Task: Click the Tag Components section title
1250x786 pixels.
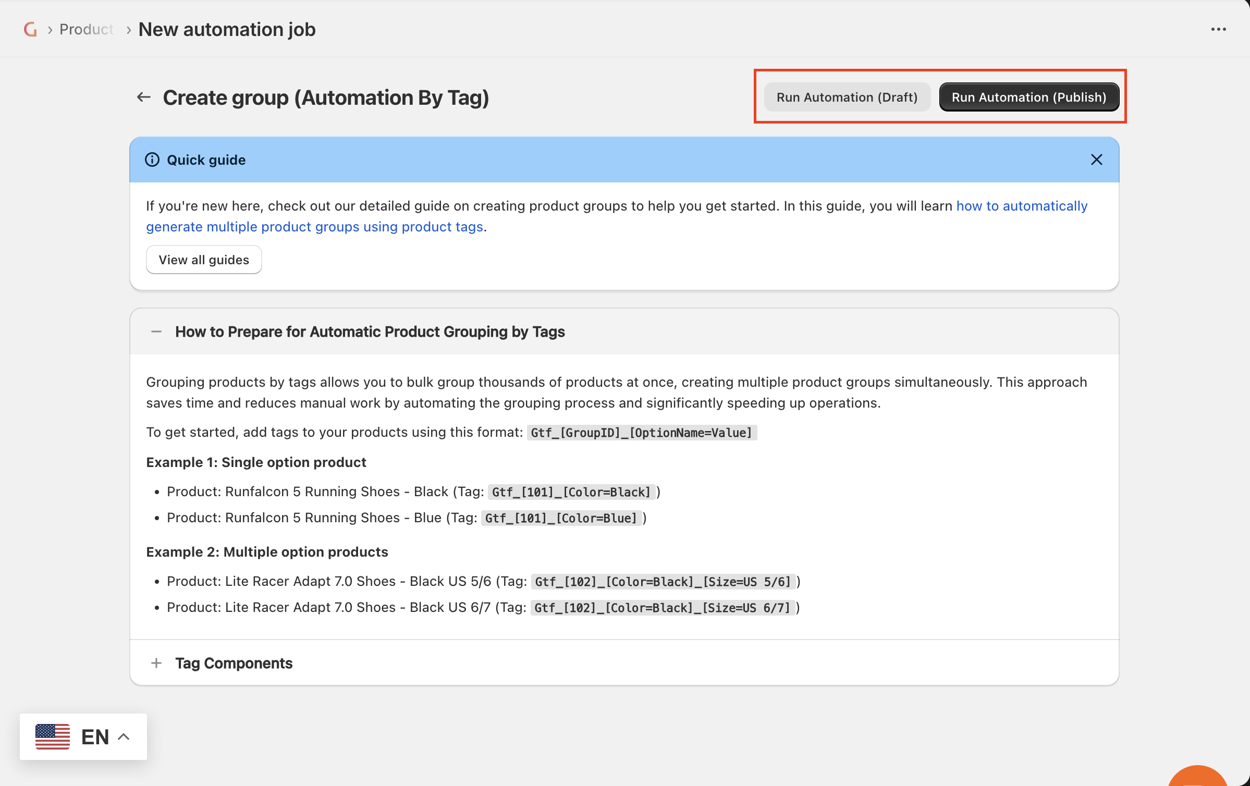Action: (234, 663)
